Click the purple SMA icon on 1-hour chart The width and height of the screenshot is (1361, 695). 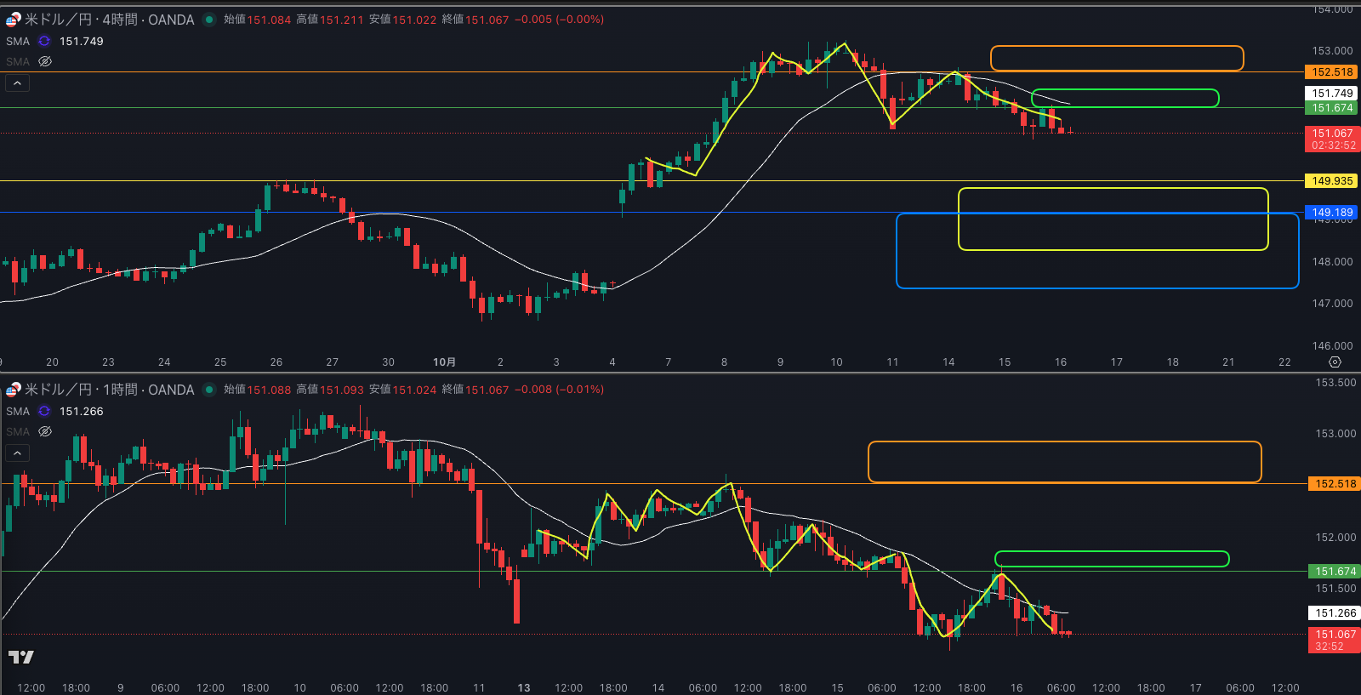[x=44, y=411]
